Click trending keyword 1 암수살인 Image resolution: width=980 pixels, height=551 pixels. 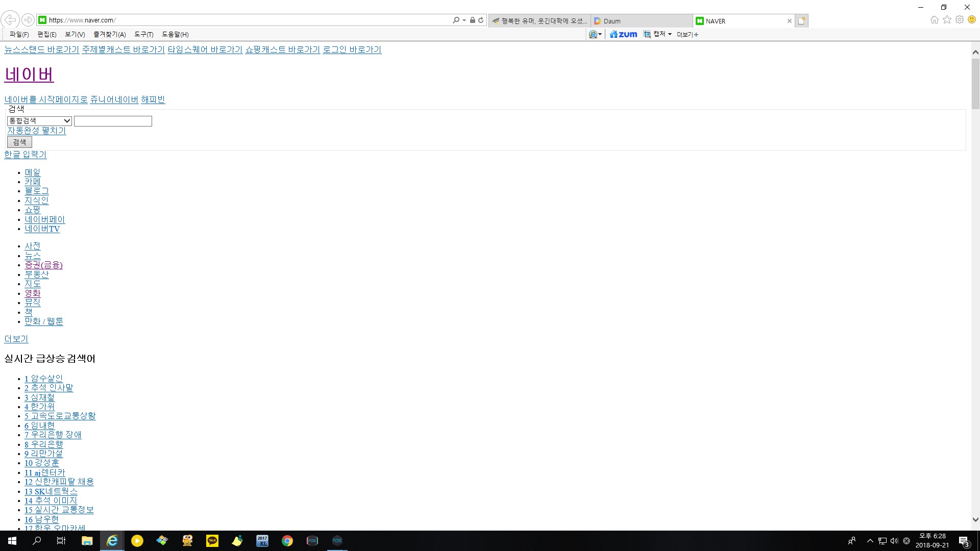pos(44,379)
